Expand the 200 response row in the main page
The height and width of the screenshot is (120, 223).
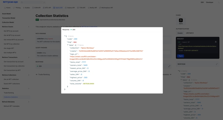(x=169, y=66)
